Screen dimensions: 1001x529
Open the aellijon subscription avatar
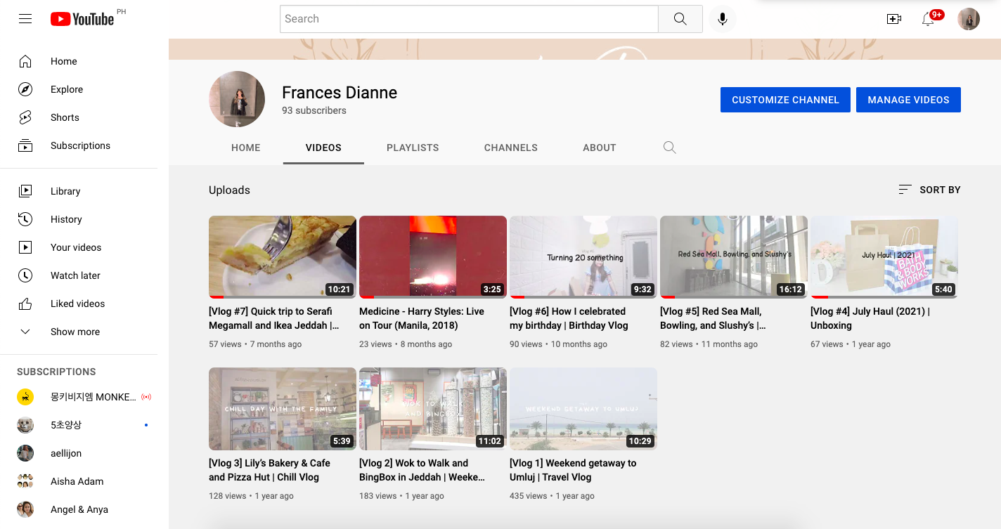point(25,453)
